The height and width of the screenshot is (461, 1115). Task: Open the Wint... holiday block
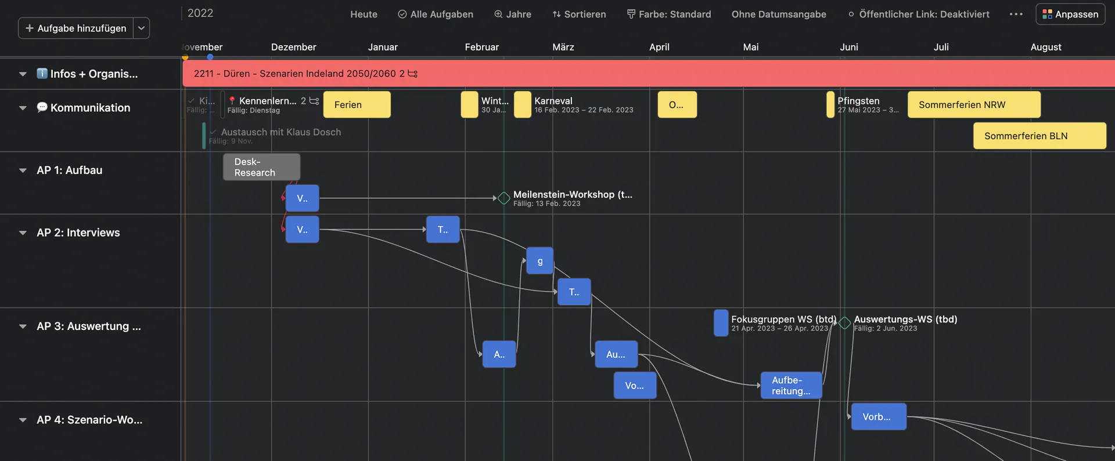click(x=469, y=105)
